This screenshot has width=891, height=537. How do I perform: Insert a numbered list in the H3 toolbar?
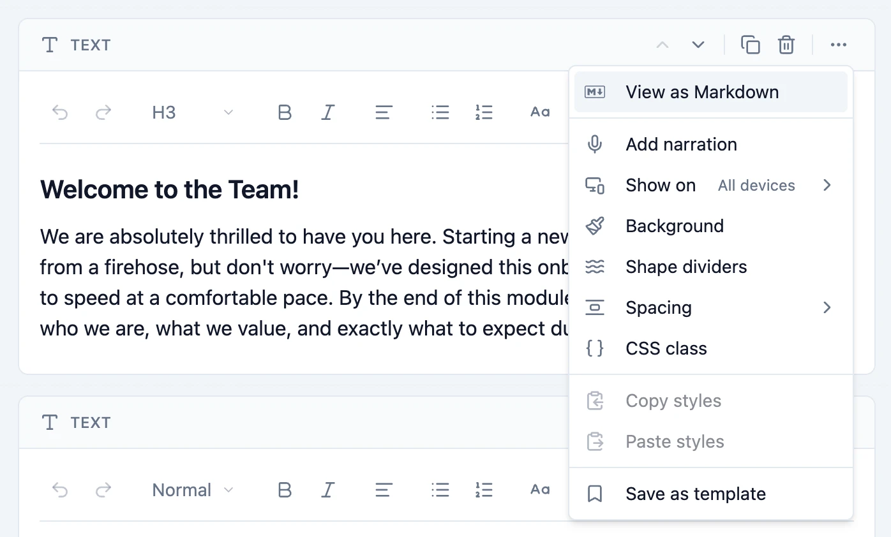point(484,113)
